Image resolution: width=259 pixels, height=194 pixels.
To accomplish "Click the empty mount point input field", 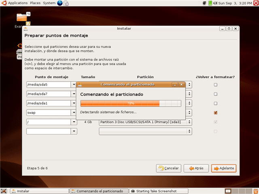I will click(x=48, y=131).
